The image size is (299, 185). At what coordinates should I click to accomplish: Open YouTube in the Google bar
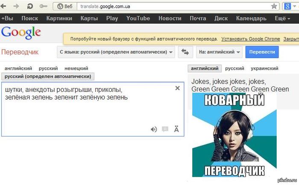click(138, 18)
